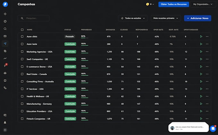Check the Azon teste checkbox
This screenshot has height=135, width=218.
(22, 44)
